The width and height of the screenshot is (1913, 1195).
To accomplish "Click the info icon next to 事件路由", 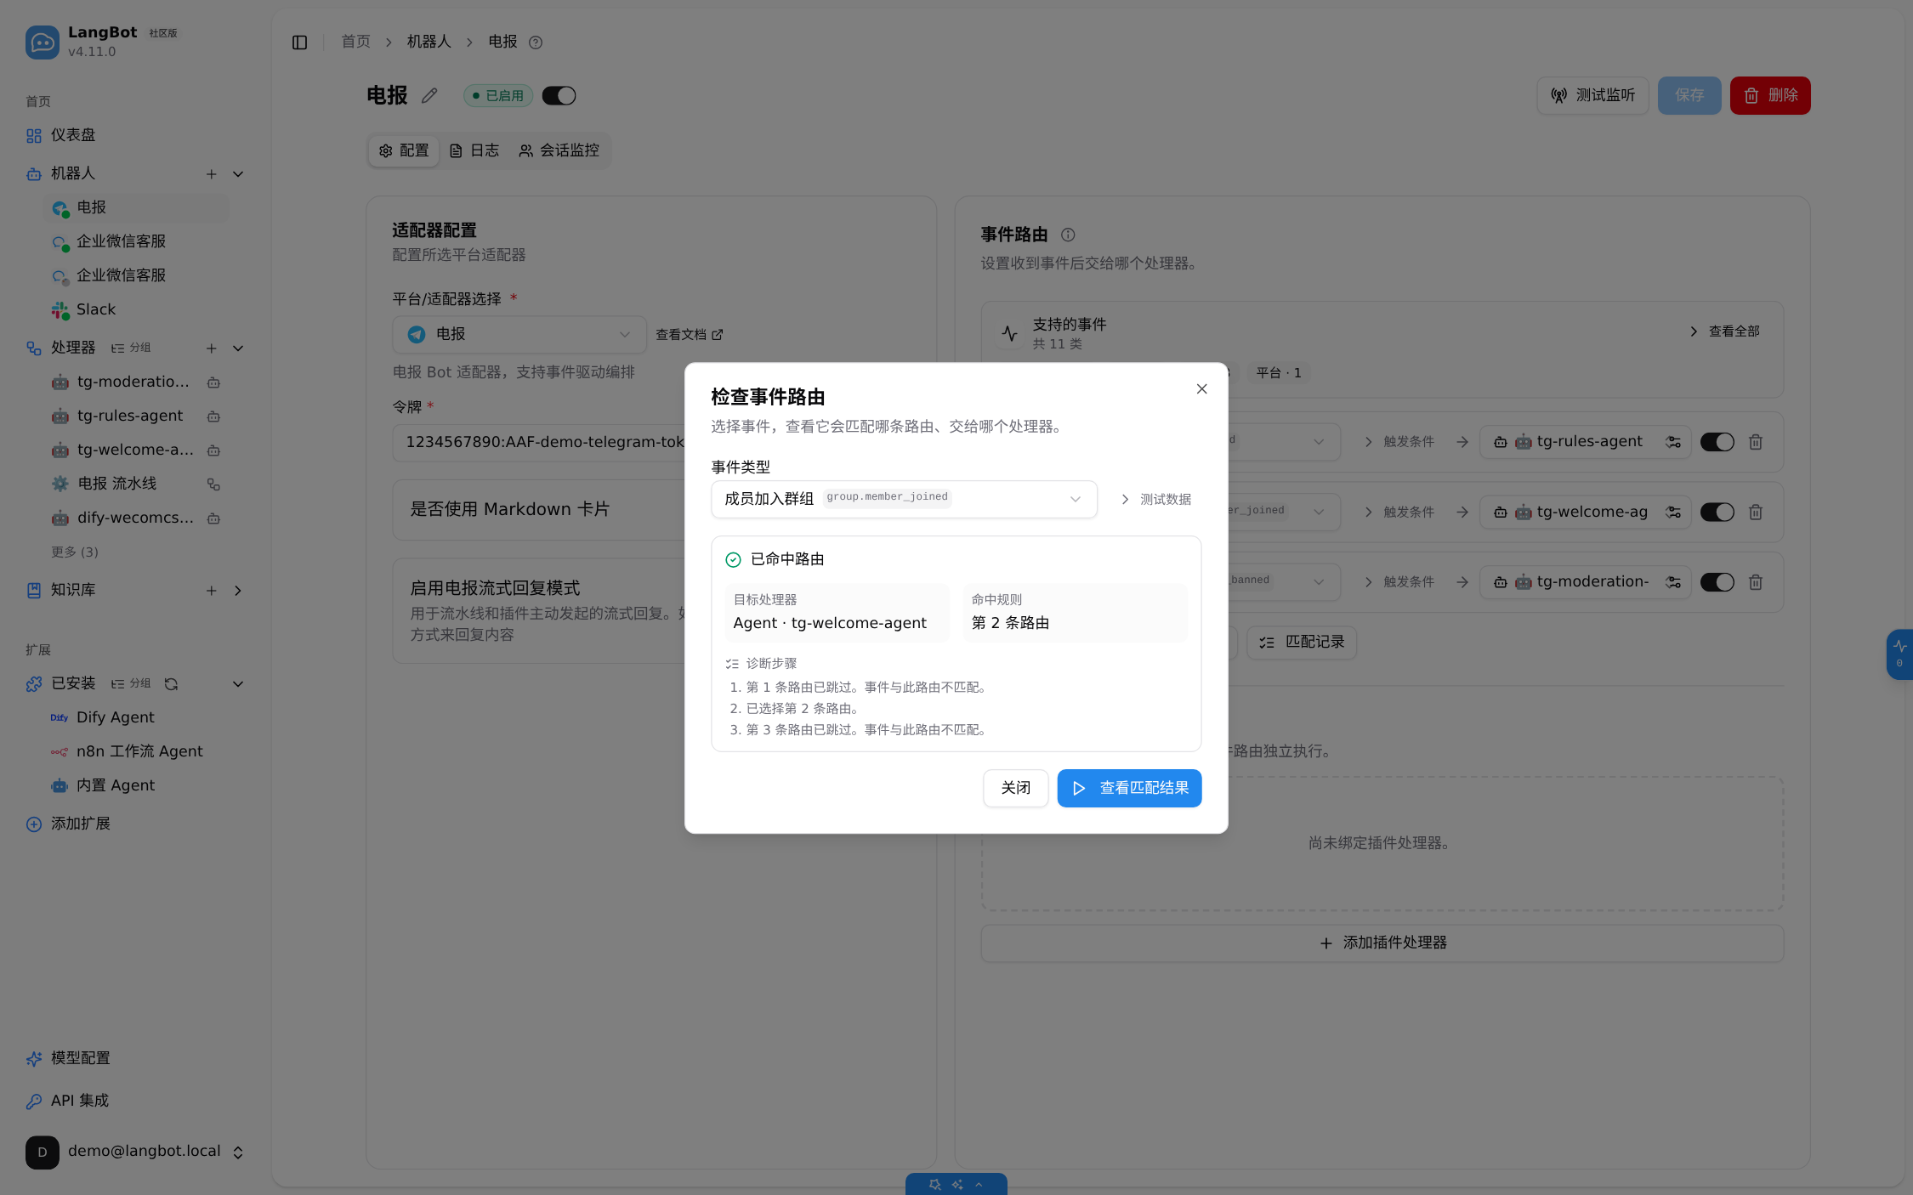I will point(1068,235).
